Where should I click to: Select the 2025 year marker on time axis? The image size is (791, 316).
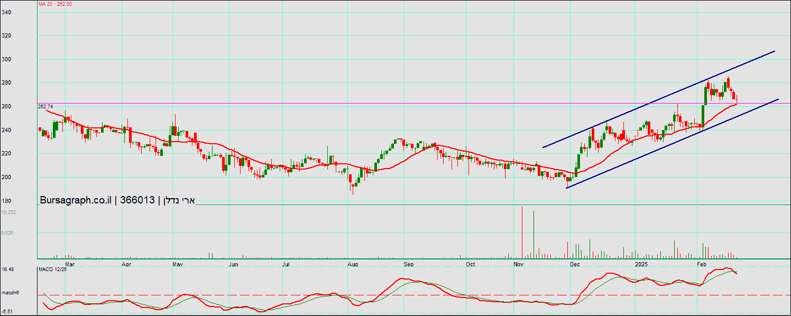click(x=641, y=263)
